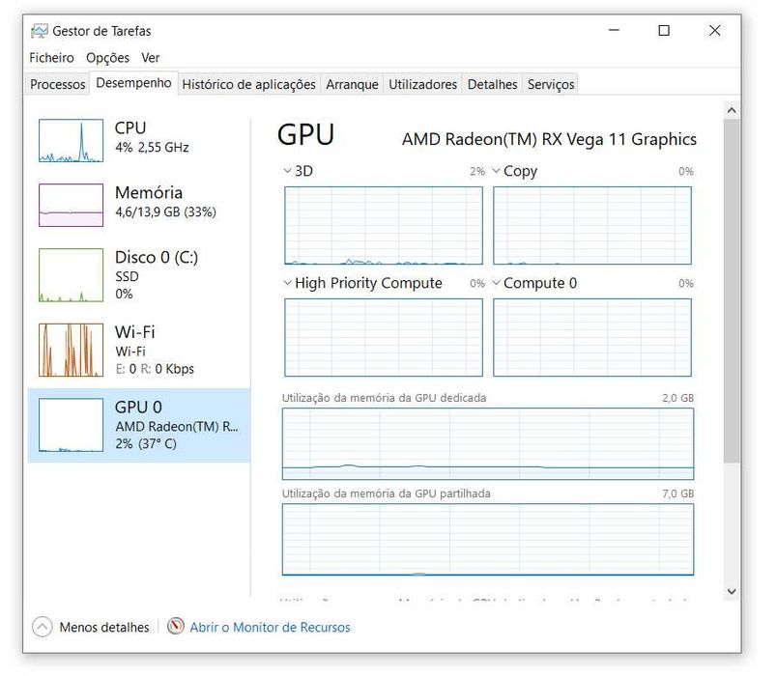The height and width of the screenshot is (676, 777).
Task: Click 'Utilização da memória da GPU partilhada' label
Action: click(x=386, y=493)
